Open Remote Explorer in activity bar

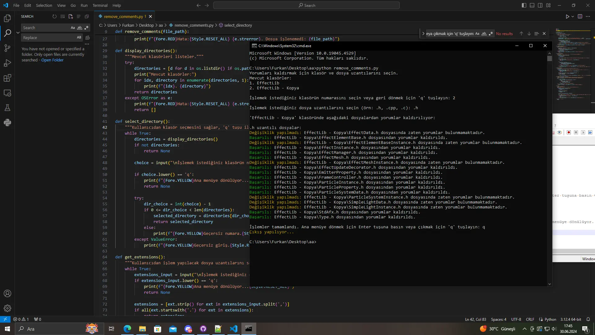click(x=7, y=93)
